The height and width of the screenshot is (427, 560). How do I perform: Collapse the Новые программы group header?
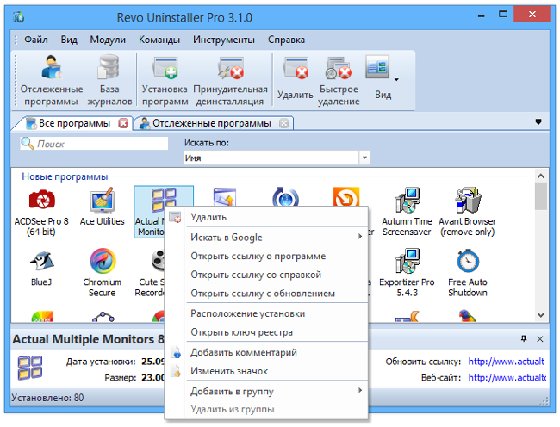(65, 176)
